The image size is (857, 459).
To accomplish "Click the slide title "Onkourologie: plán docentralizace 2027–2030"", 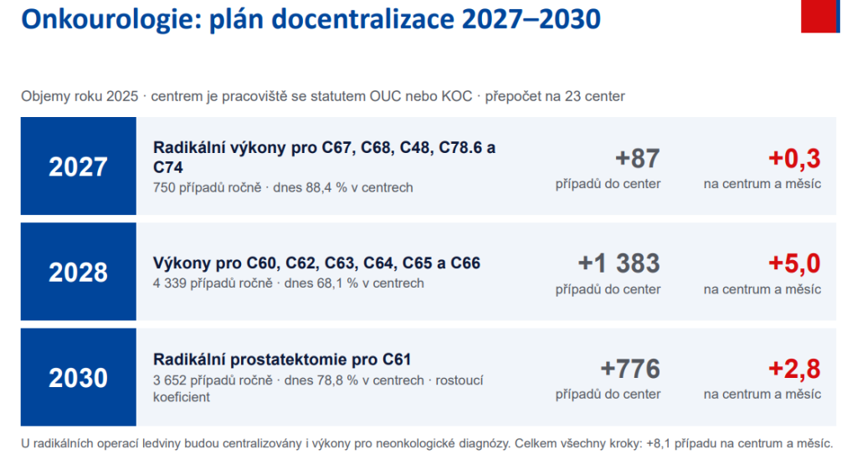I will [x=310, y=19].
